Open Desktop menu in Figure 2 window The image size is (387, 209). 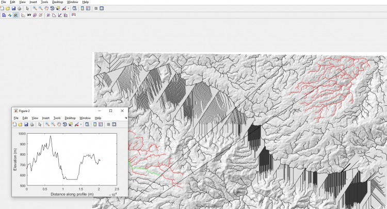pyautogui.click(x=70, y=118)
